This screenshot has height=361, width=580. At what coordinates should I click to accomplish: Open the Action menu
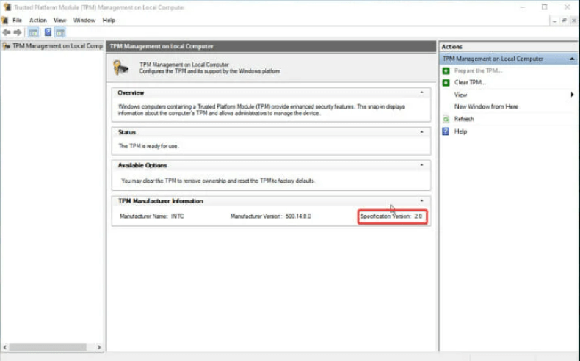[38, 21]
